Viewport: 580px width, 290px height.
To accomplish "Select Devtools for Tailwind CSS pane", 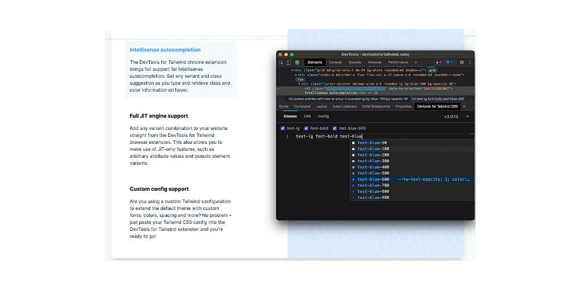I will (x=437, y=107).
